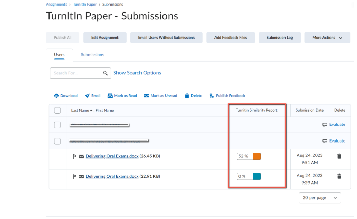Click the search magnifying glass icon

(106, 73)
